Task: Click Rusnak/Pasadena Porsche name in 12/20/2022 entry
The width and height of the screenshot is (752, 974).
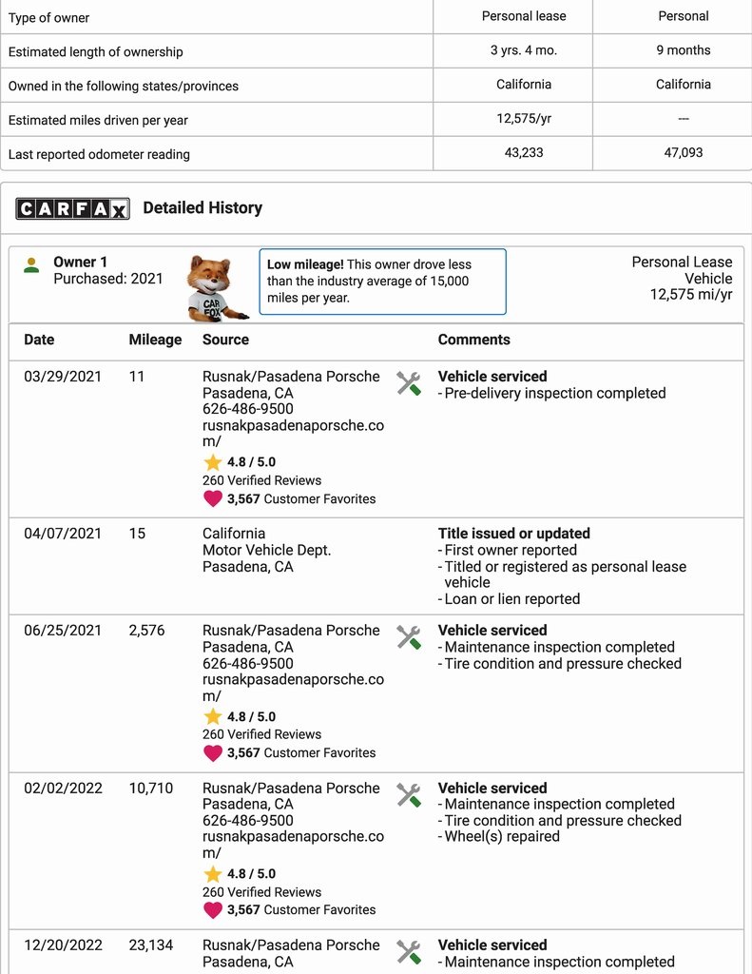Action: [291, 945]
